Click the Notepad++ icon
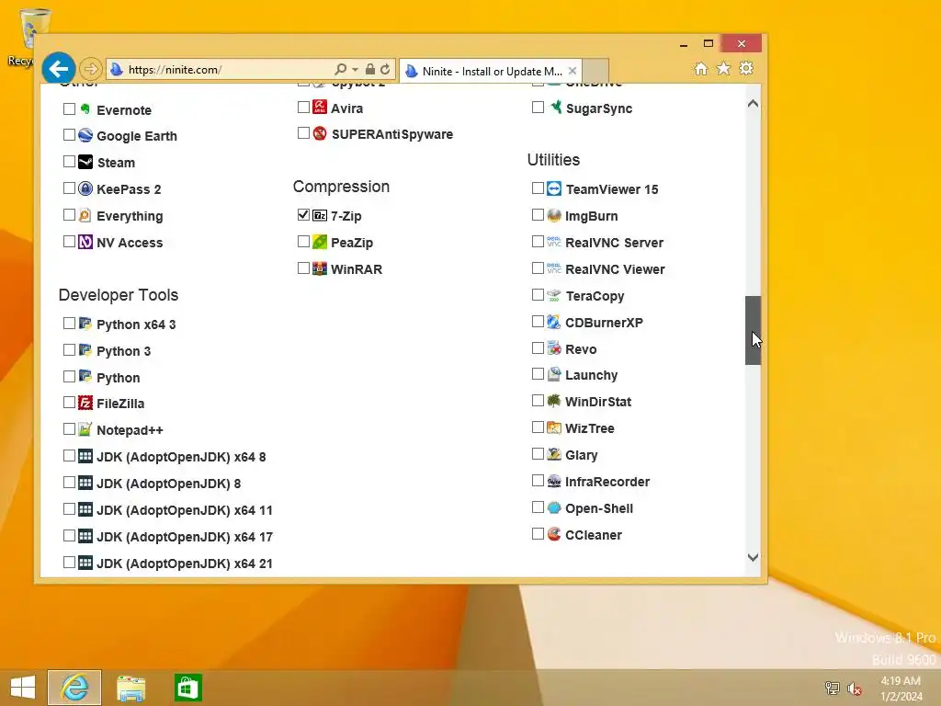 (x=85, y=430)
